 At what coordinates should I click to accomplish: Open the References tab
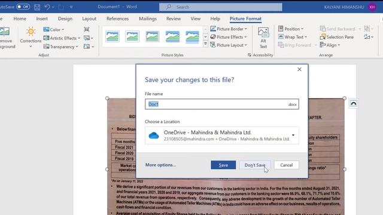(x=117, y=19)
